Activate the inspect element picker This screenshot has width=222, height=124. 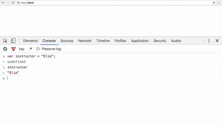coord(5,41)
